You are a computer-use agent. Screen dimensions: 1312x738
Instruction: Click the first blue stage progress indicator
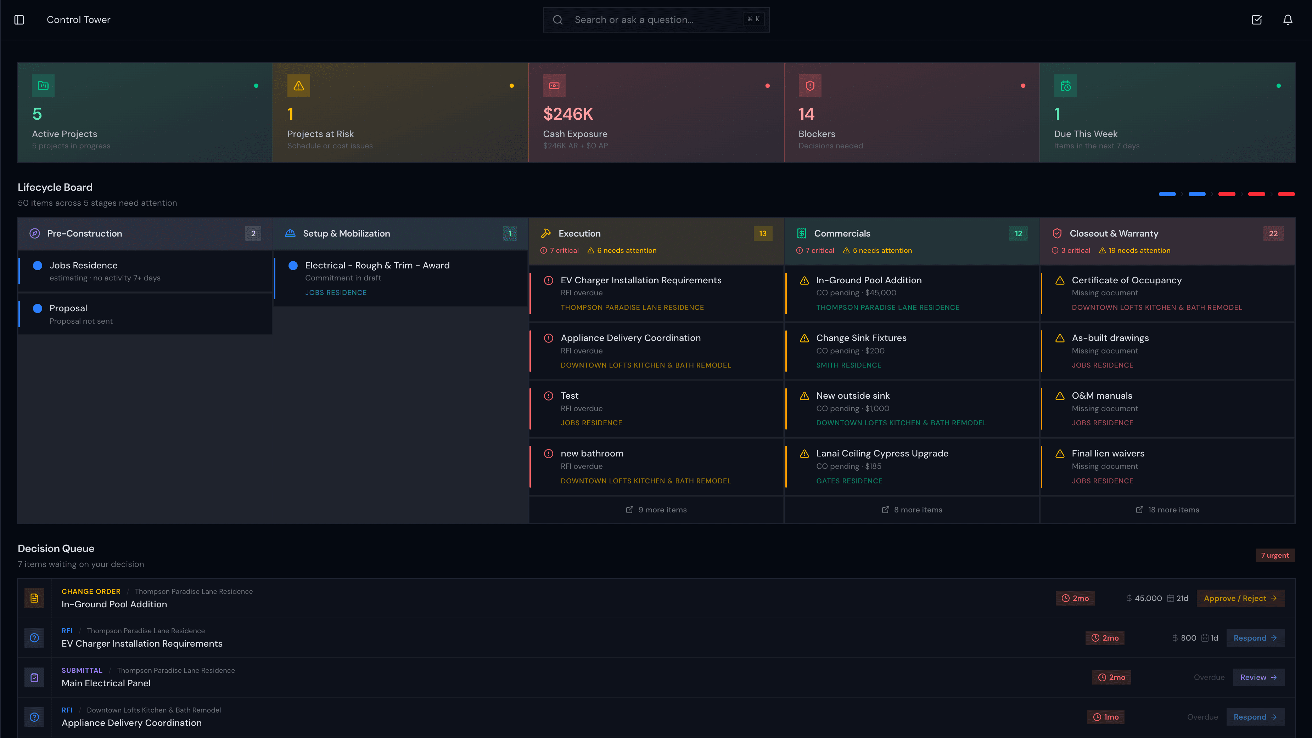coord(1167,194)
